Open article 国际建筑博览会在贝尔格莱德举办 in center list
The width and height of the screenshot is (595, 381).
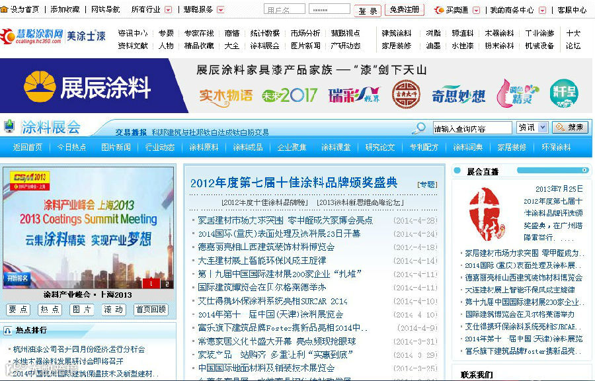[262, 288]
